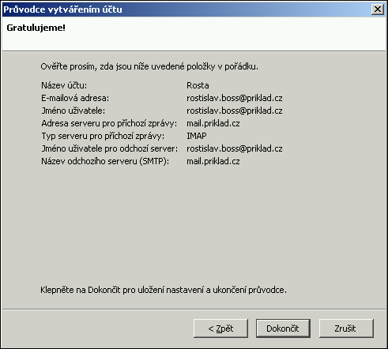The width and height of the screenshot is (388, 349).
Task: Click the Průvodce vytvářením účtu title bar
Action: coord(184,9)
